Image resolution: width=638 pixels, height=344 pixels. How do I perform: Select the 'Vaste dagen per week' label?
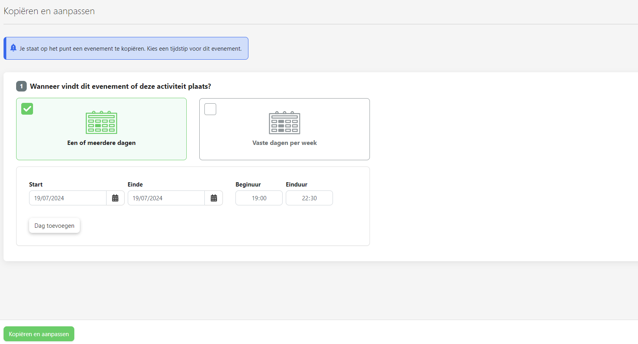coord(284,143)
